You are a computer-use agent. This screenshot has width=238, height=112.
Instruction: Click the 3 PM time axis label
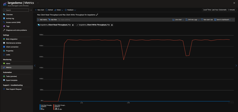pos(128,103)
